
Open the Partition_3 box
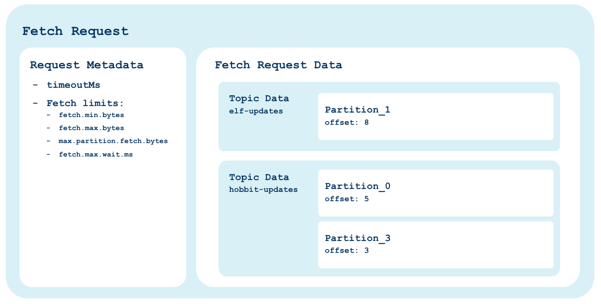[436, 245]
